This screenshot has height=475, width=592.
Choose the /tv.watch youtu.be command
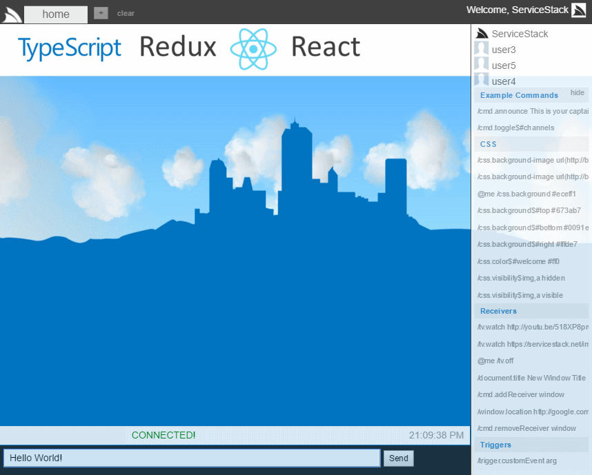(x=533, y=327)
